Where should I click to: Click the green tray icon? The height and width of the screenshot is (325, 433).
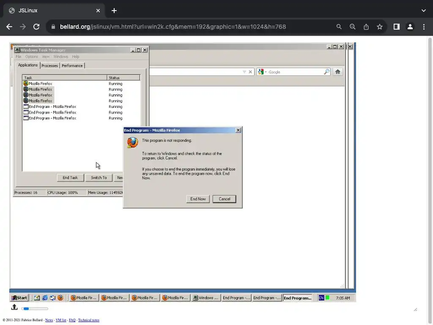coord(328,297)
